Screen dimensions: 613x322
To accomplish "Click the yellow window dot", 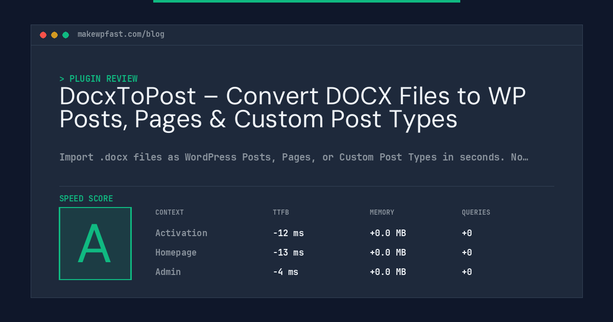I will point(54,35).
